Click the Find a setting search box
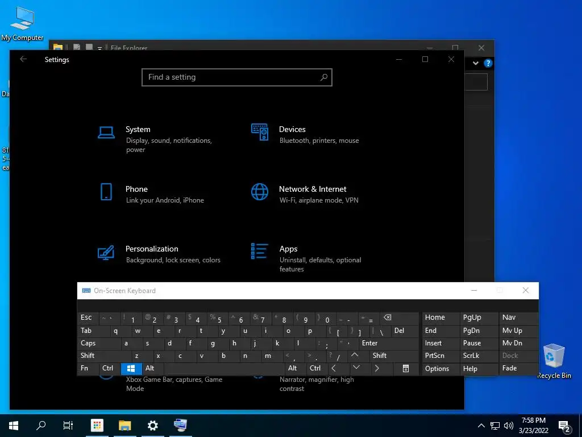This screenshot has height=437, width=582. (237, 77)
